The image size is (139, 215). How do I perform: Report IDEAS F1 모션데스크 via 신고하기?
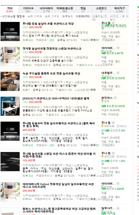(x=68, y=115)
